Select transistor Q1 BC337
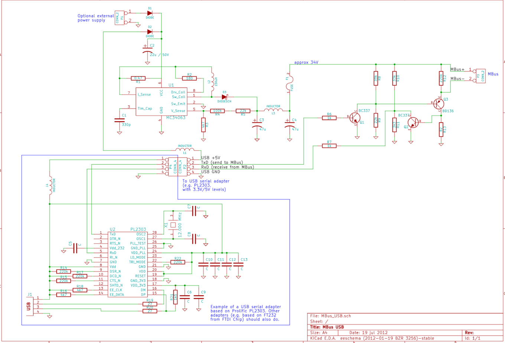Viewport: 505px width, 343px height. pos(355,118)
